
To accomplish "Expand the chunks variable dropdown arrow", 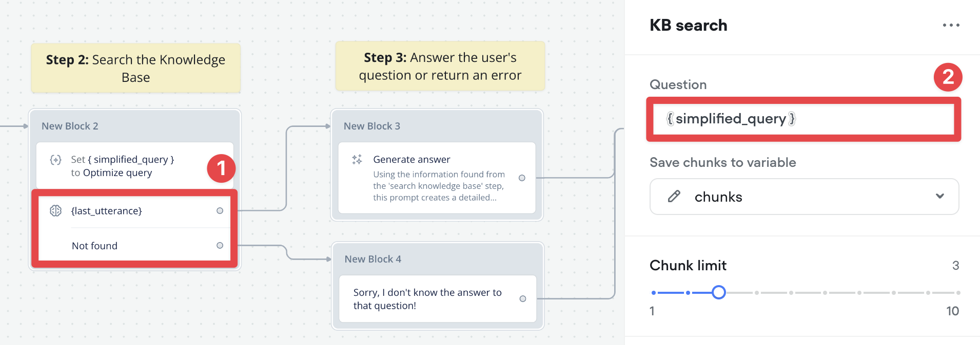I will coord(939,197).
